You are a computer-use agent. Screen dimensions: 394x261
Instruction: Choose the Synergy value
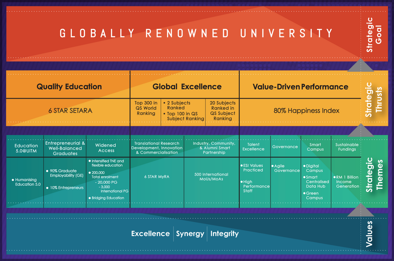[x=190, y=233]
